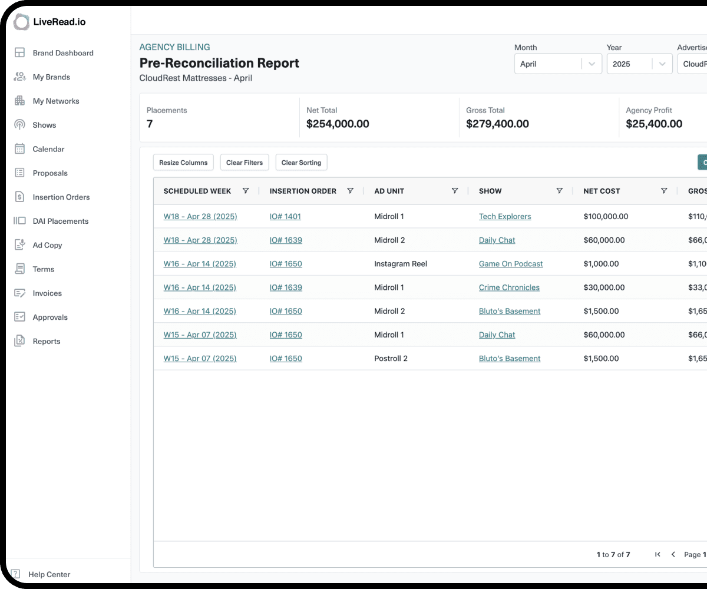Open the IO# 1401 link
Screen dimensions: 707x589
point(285,217)
